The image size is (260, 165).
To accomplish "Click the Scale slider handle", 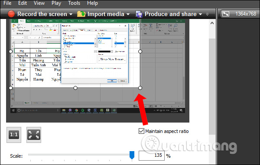I will point(132,155).
